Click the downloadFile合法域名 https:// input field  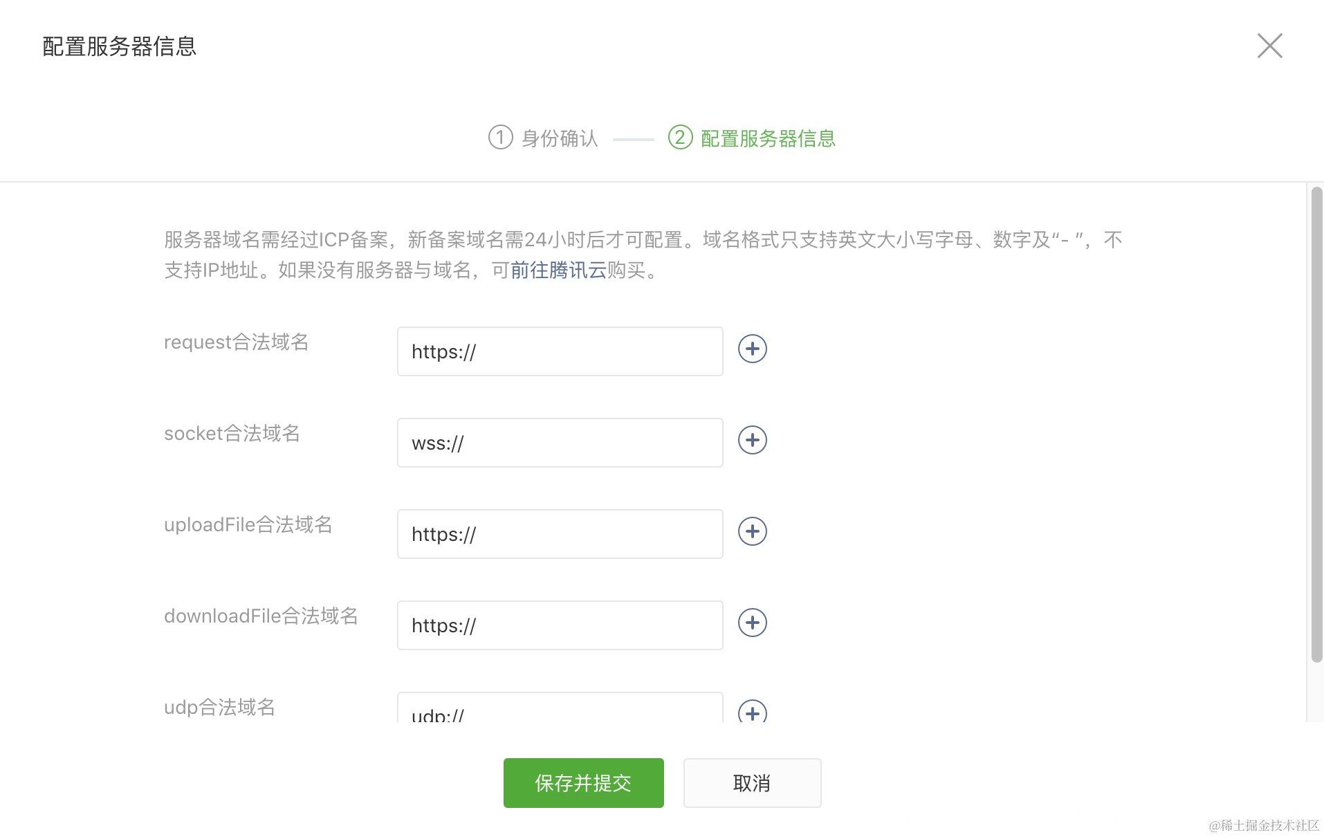pyautogui.click(x=559, y=625)
